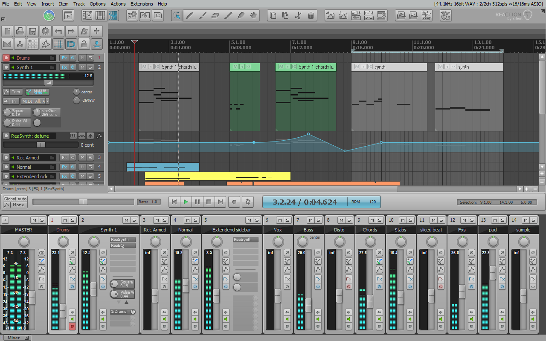Select the Hand scroll tool
Image resolution: width=546 pixels, height=341 pixels.
(x=253, y=15)
